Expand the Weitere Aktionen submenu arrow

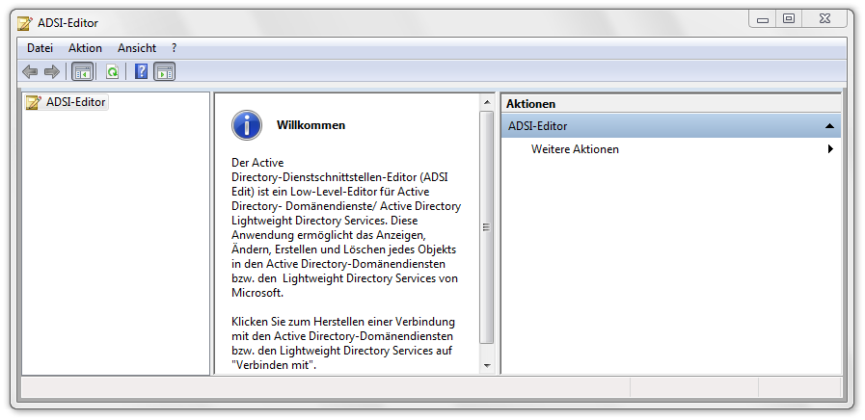click(830, 149)
